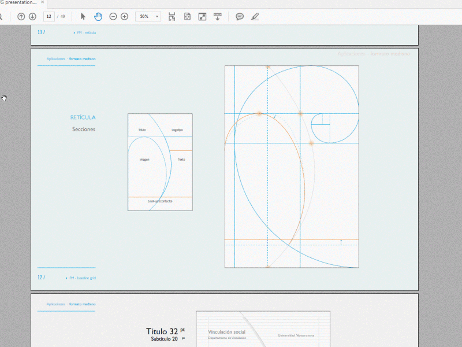Enable Read Mode from the toolbar
The height and width of the screenshot is (347, 462).
point(217,16)
